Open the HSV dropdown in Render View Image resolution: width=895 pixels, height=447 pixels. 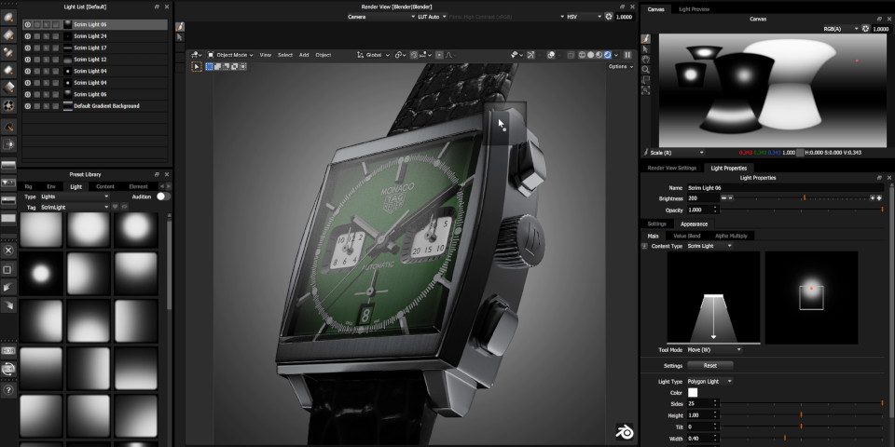pyautogui.click(x=584, y=17)
